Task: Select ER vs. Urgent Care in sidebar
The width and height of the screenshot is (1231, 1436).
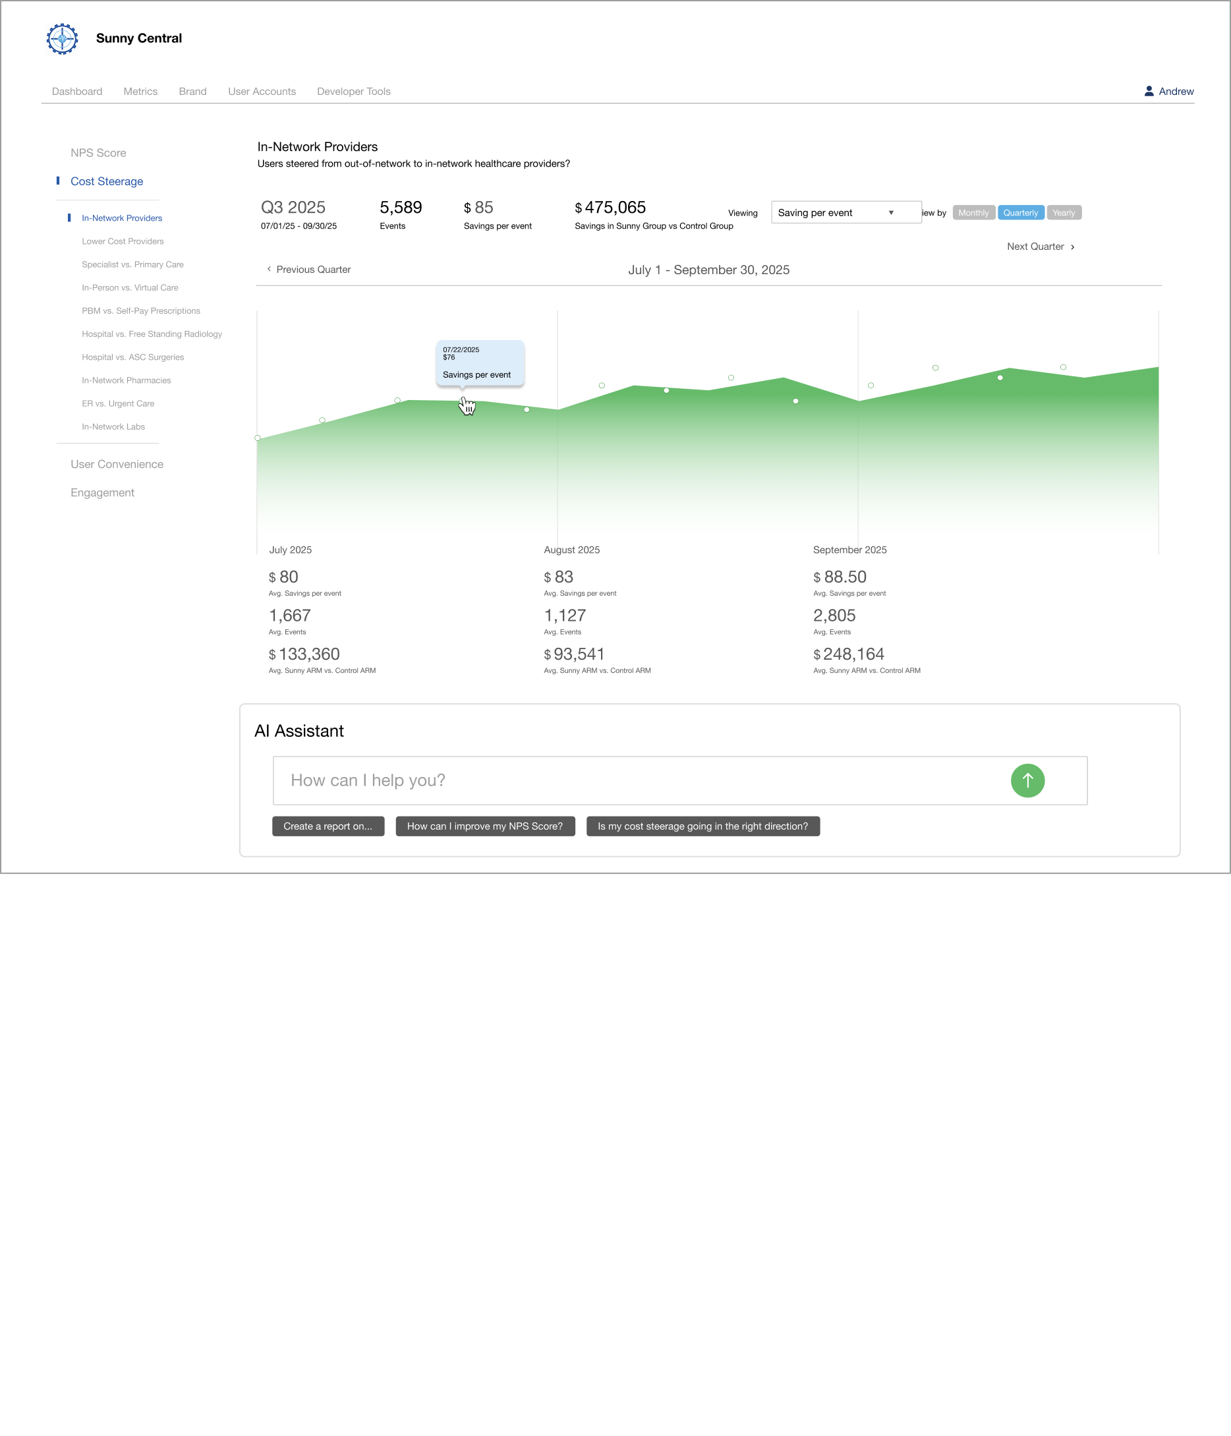Action: coord(118,403)
